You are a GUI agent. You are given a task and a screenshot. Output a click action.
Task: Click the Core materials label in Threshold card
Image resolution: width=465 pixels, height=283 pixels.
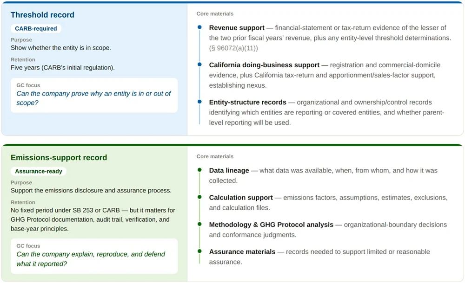(215, 13)
